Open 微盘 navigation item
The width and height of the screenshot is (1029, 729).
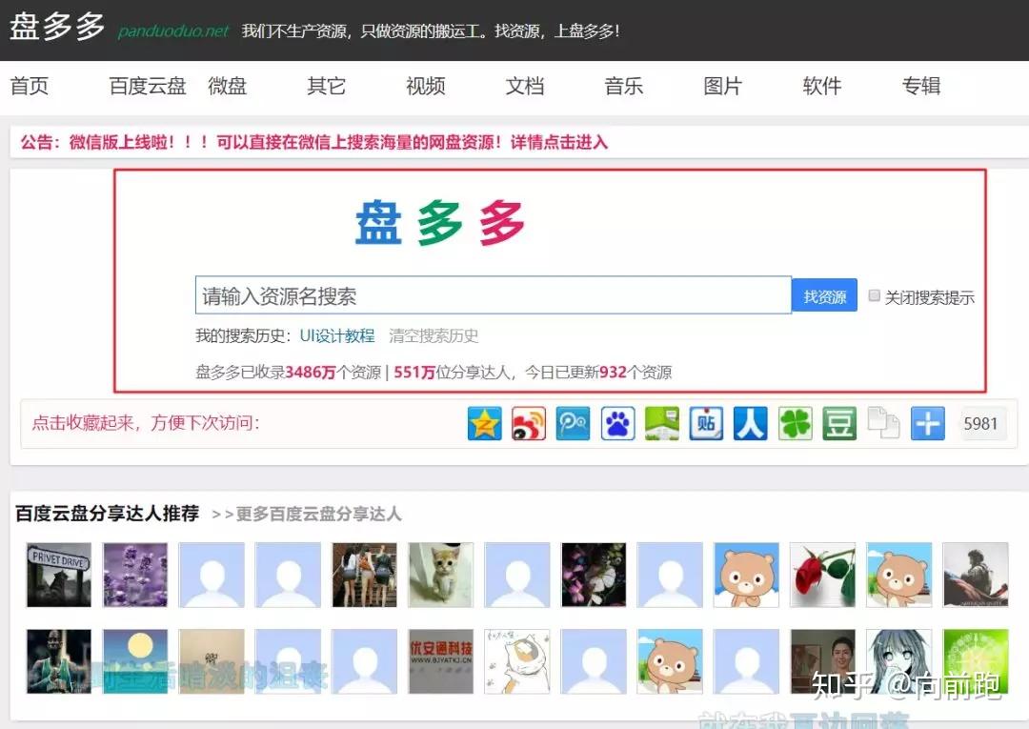[227, 86]
